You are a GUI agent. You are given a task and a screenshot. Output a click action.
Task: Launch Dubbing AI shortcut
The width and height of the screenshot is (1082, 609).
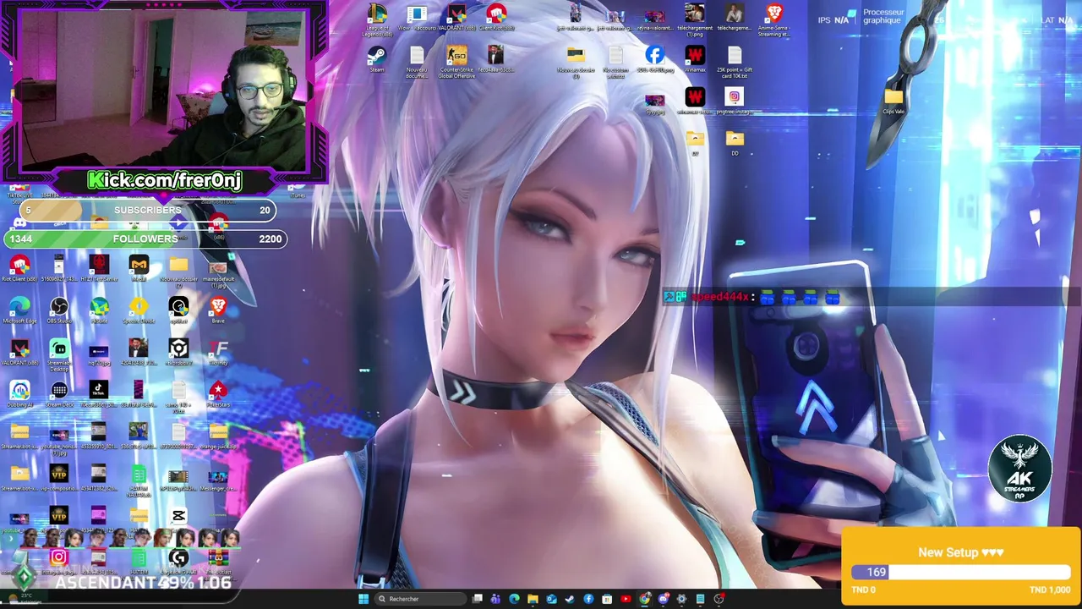tap(19, 393)
